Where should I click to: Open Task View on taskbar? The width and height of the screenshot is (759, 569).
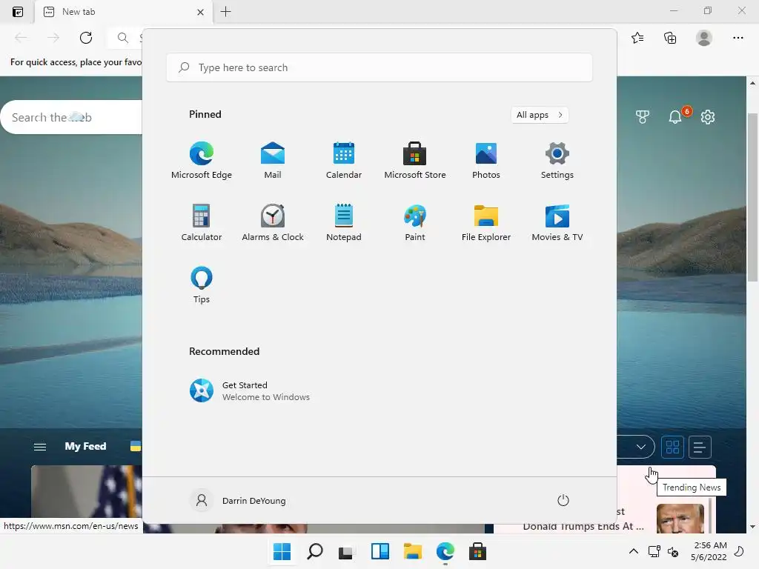[345, 551]
